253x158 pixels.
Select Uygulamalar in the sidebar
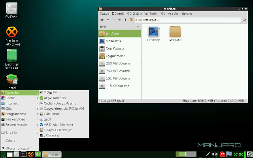point(119,56)
